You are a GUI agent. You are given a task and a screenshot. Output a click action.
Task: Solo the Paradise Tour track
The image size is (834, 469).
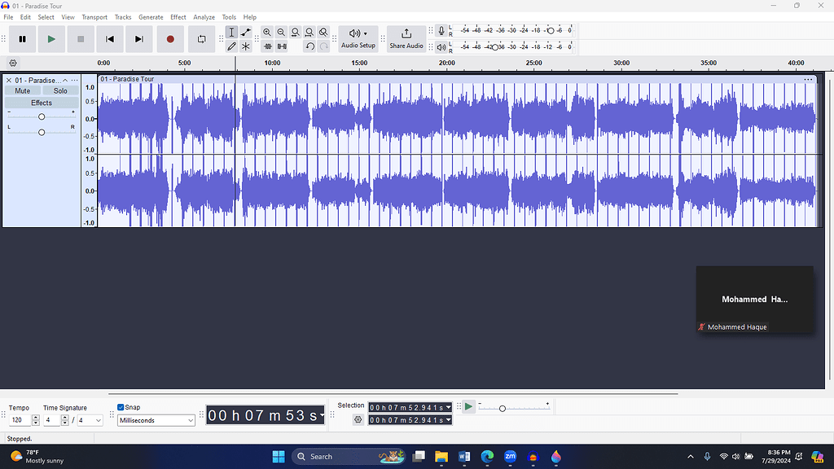click(x=59, y=90)
